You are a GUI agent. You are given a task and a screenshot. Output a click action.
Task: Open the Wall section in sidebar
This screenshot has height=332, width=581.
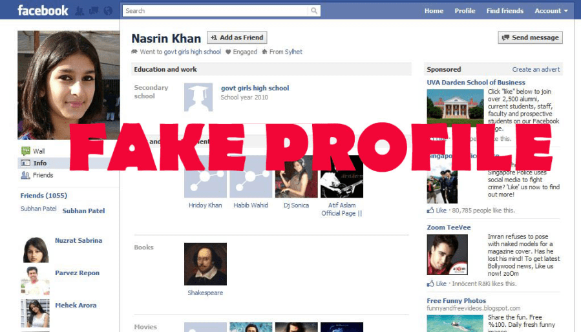point(39,151)
